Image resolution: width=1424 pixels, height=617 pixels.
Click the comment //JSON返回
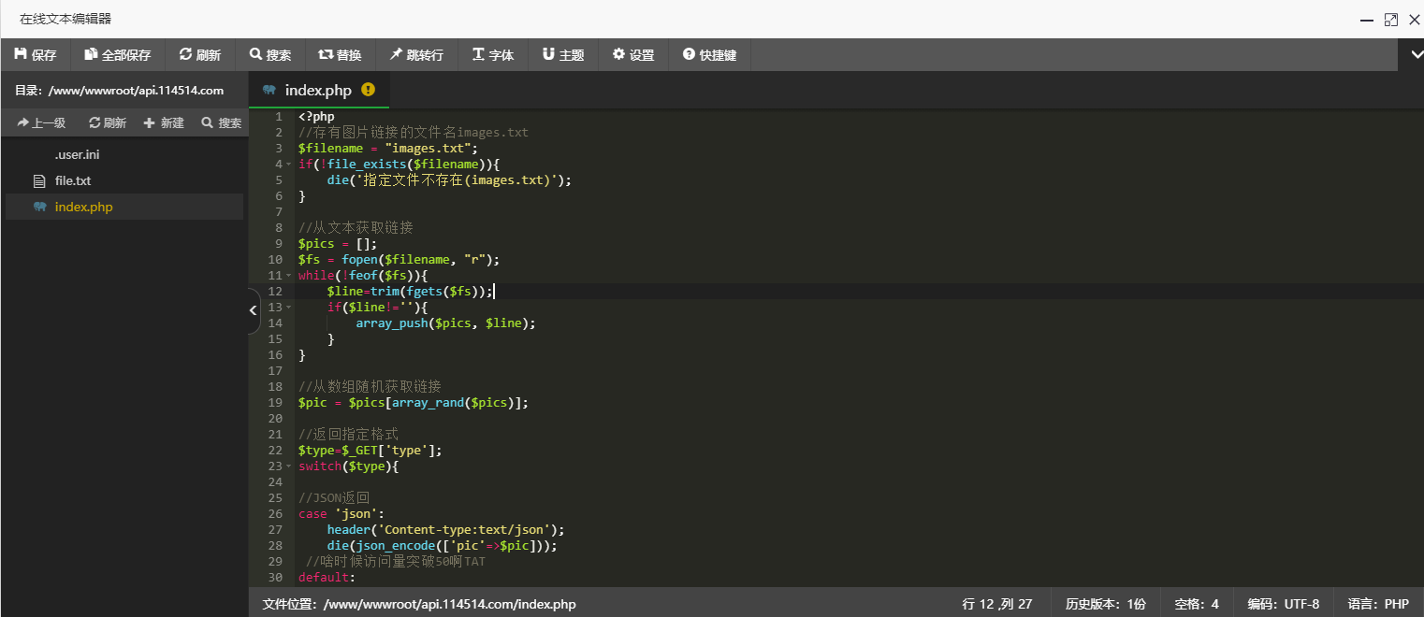[334, 498]
